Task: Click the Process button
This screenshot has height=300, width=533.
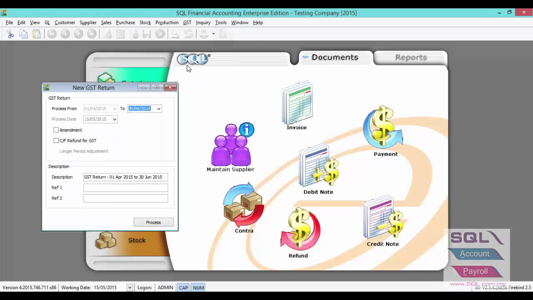Action: tap(153, 222)
